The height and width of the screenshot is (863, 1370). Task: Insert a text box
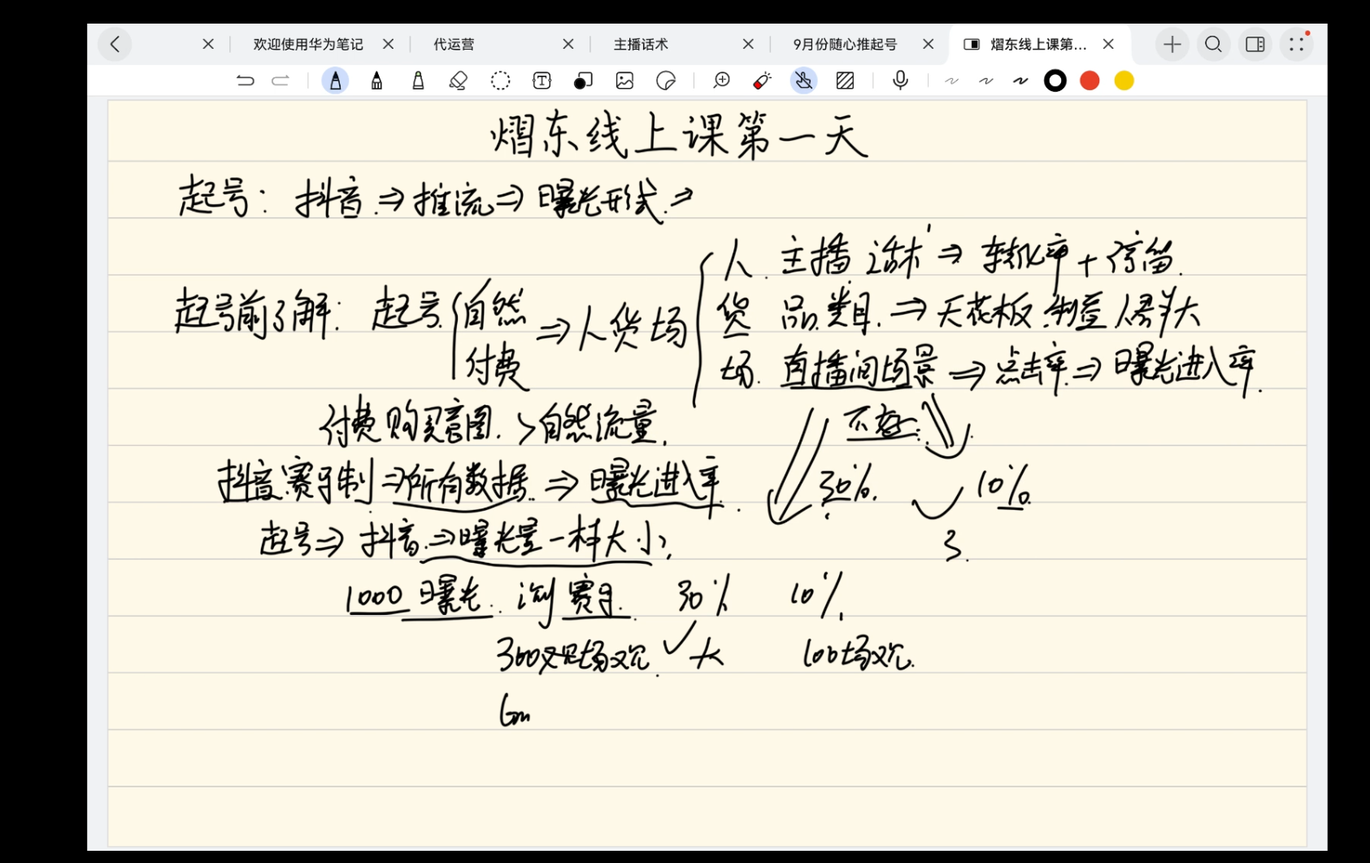pos(541,81)
